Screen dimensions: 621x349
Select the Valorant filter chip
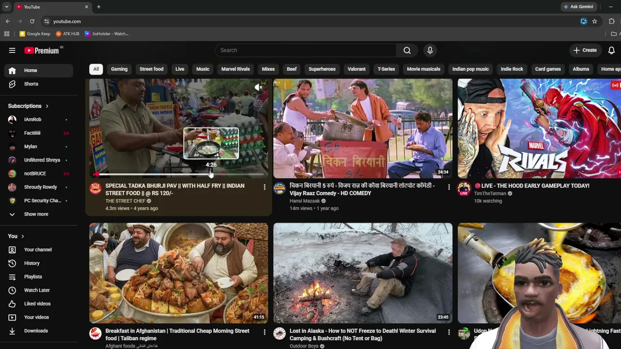click(357, 69)
